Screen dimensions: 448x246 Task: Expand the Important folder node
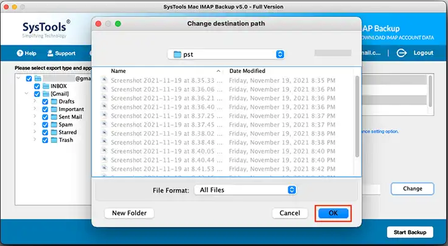click(x=34, y=109)
